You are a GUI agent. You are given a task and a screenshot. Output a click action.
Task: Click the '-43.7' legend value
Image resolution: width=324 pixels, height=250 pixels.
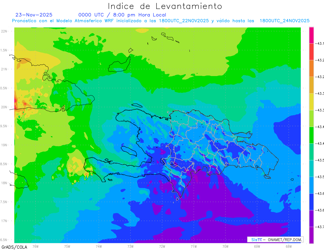[320, 227]
